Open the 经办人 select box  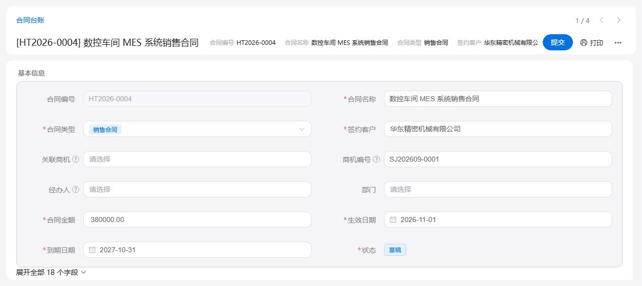(x=197, y=189)
